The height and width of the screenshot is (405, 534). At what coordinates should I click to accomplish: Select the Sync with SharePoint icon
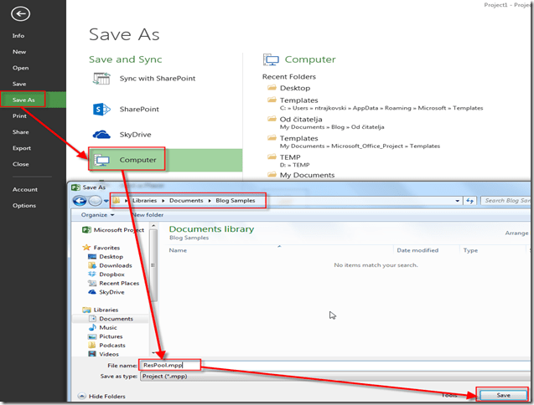102,79
